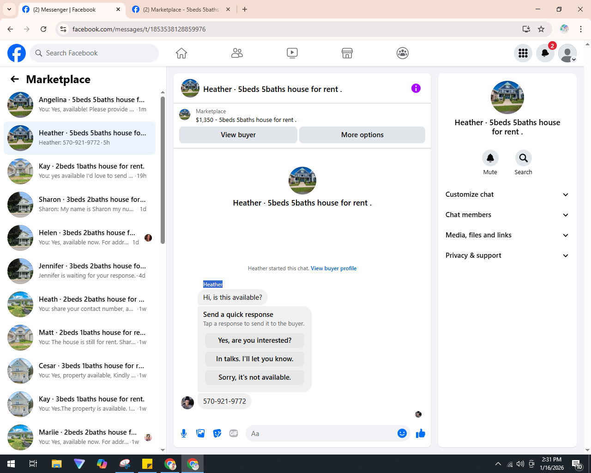Mute this chat with the bell icon
591x473 pixels.
coord(490,158)
